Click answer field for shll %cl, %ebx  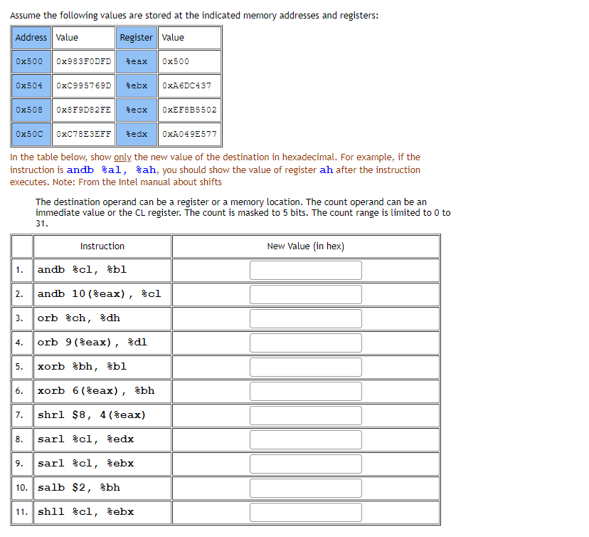(x=305, y=512)
